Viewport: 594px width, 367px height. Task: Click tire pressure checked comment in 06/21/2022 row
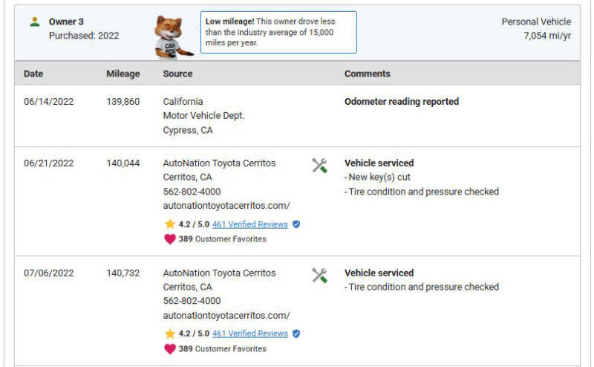click(422, 192)
